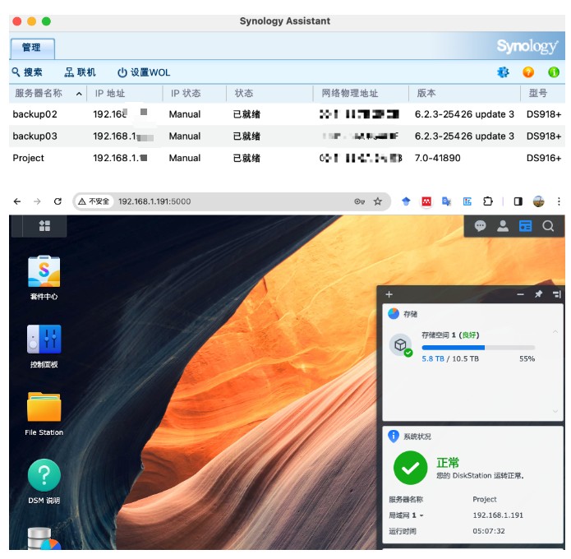Open DSM notifications chat icon
Screen dimensions: 571x559
(480, 226)
